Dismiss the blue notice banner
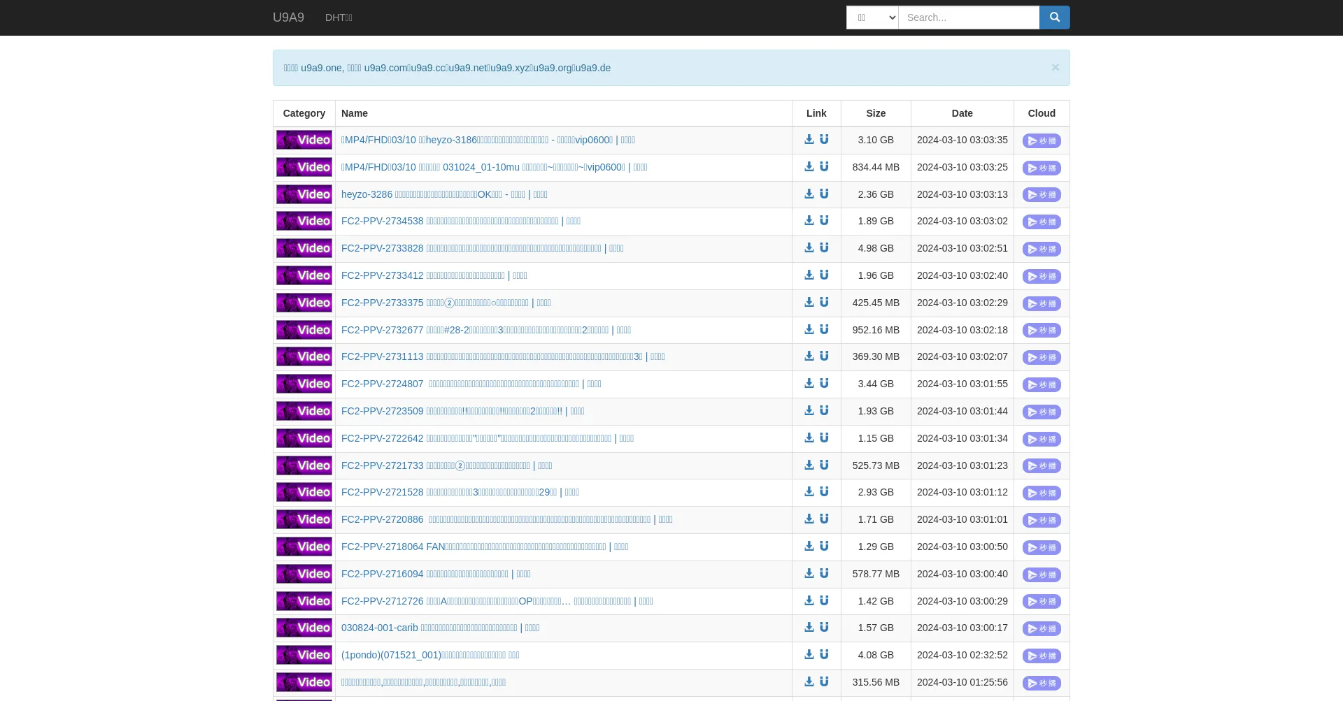1343x701 pixels. (1056, 67)
